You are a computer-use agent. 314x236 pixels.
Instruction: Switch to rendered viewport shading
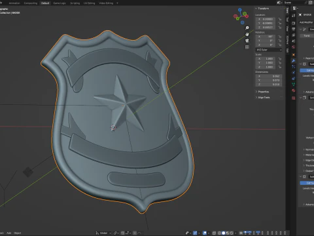tap(232, 233)
